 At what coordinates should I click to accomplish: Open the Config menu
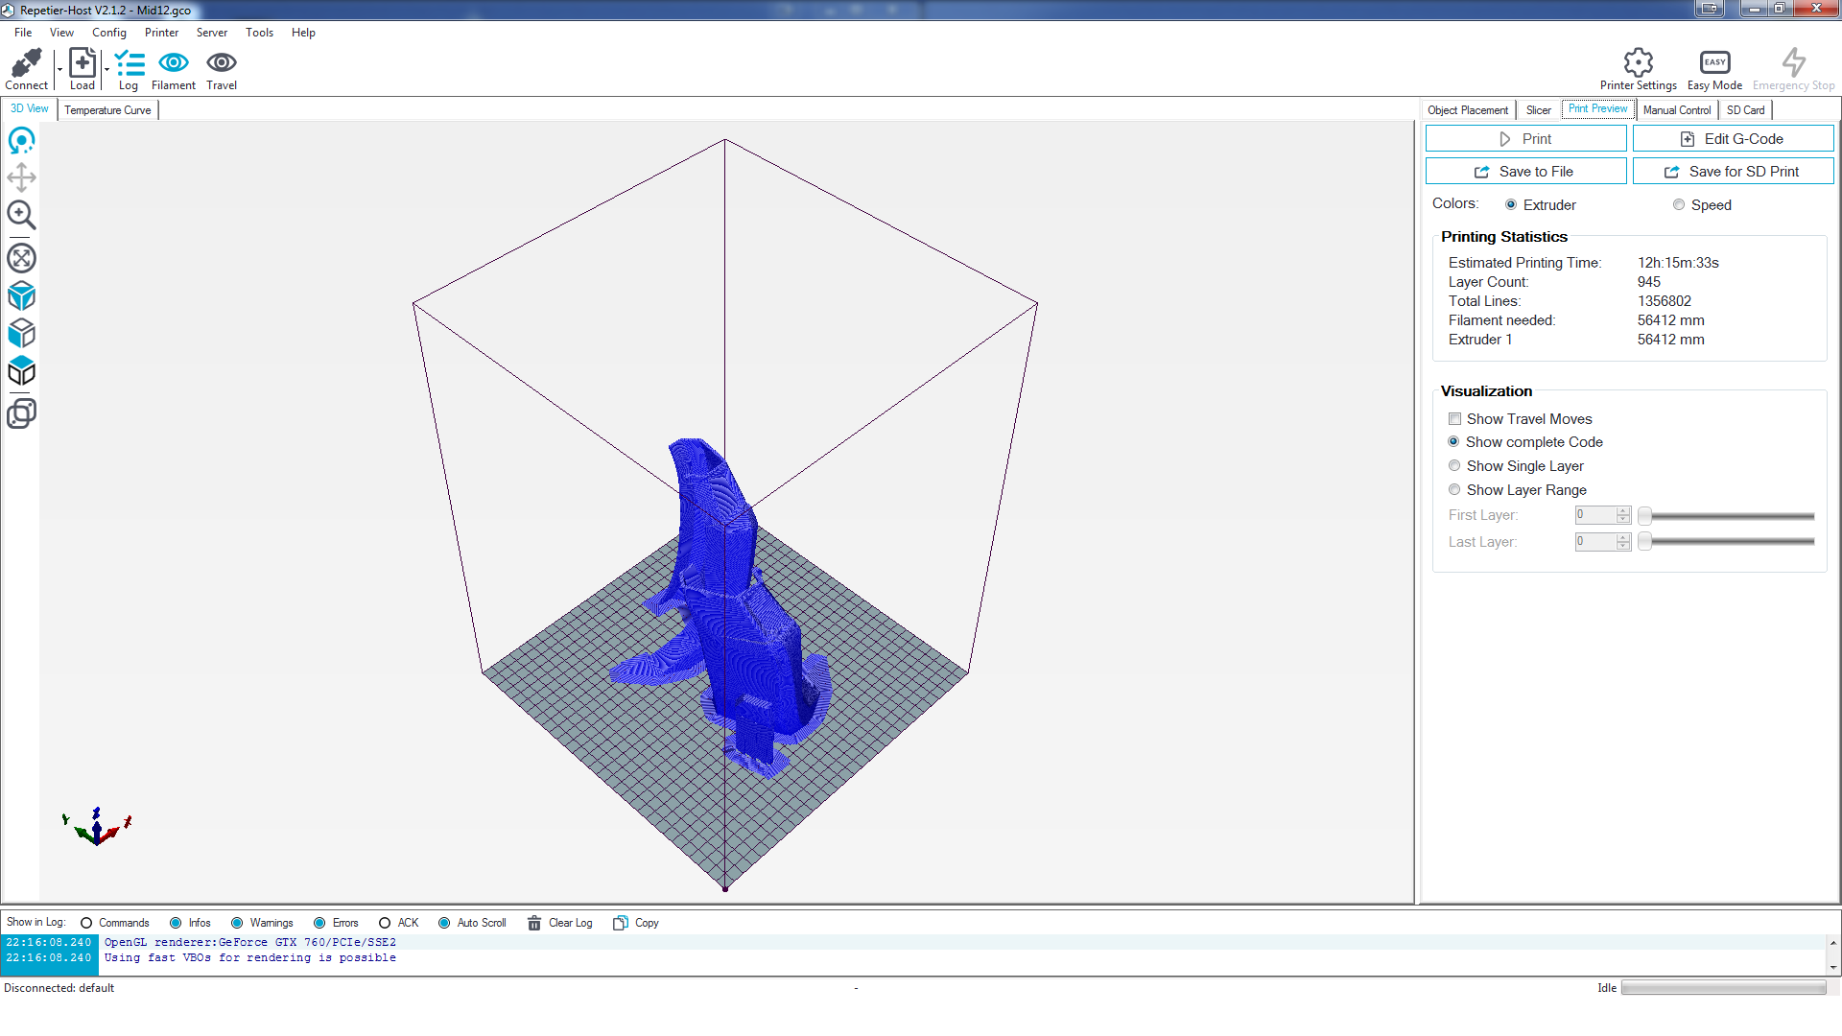pos(108,33)
